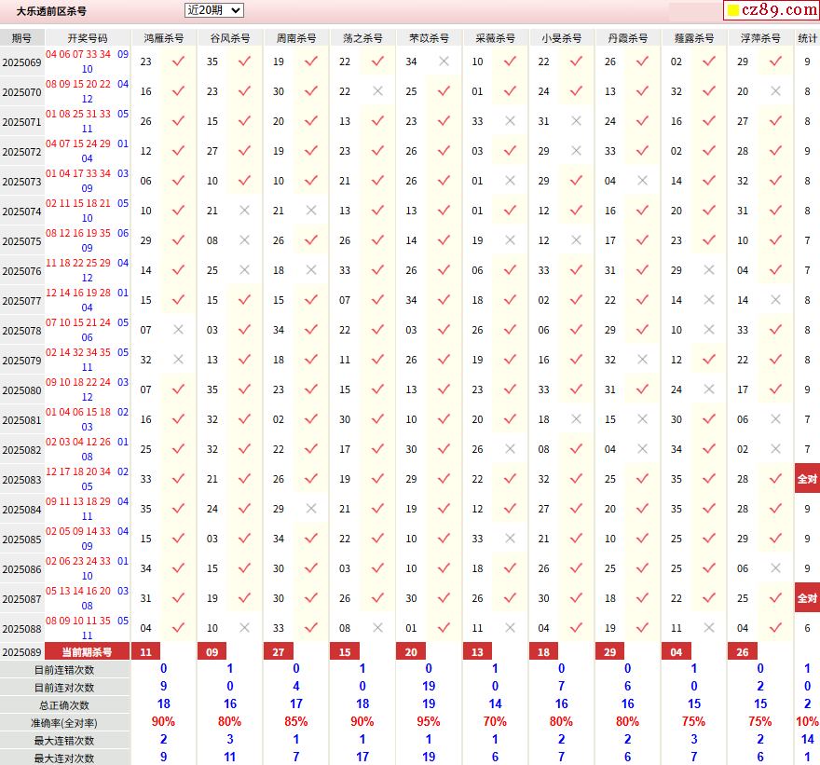The width and height of the screenshot is (820, 765).
Task: Click the red 当前期杀号 label
Action: (88, 651)
